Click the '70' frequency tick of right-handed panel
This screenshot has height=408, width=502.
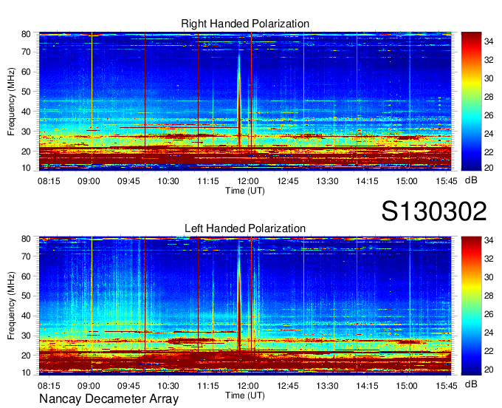point(26,52)
